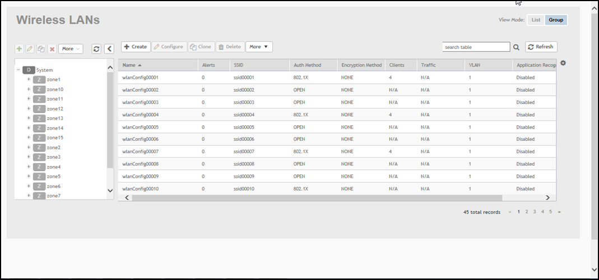Sort by the Name column header
Image resolution: width=599 pixels, height=280 pixels.
click(158, 65)
